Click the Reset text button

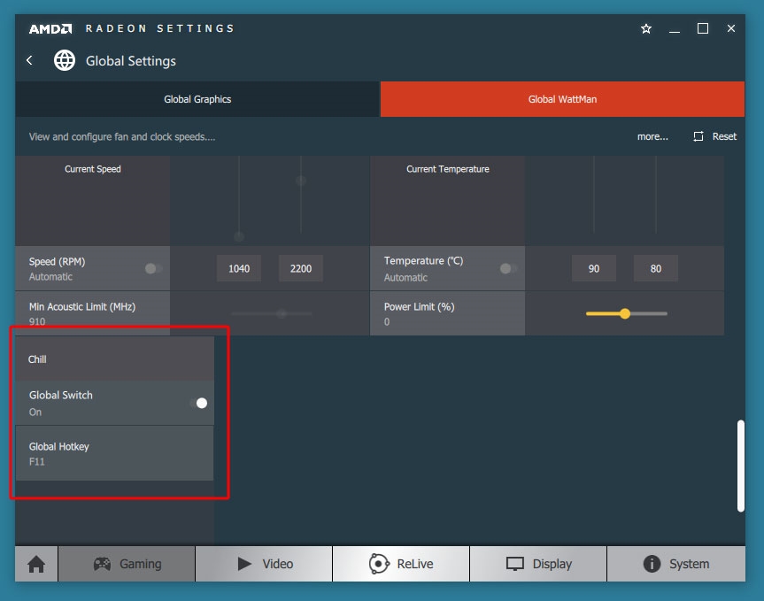(724, 136)
